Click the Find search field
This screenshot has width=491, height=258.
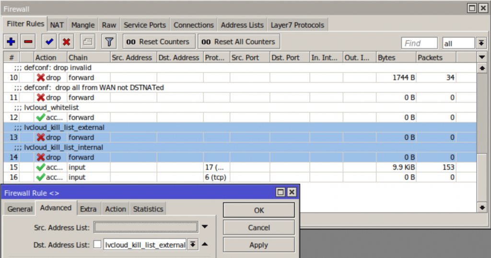[419, 44]
